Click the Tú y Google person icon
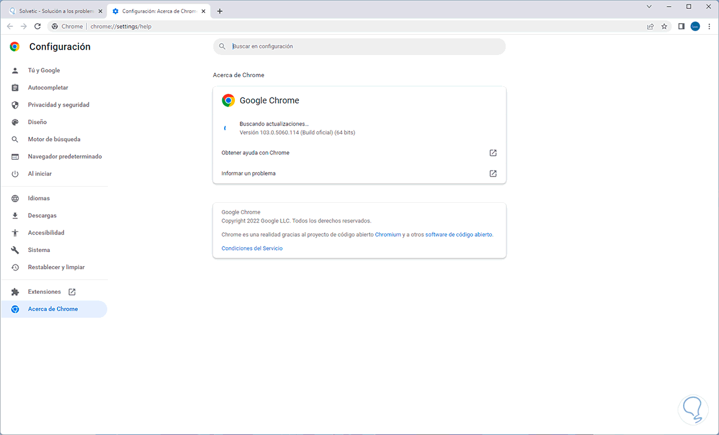 [x=15, y=71]
